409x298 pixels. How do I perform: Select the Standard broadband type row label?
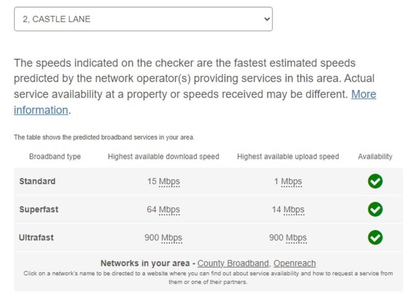click(37, 181)
